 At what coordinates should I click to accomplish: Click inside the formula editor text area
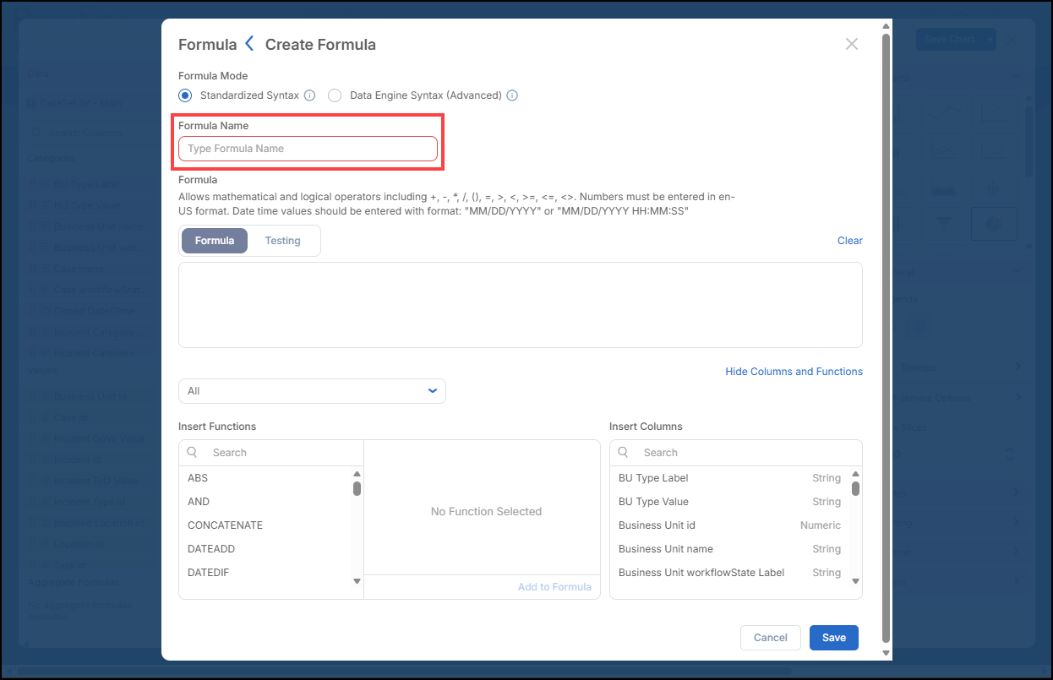click(x=521, y=305)
